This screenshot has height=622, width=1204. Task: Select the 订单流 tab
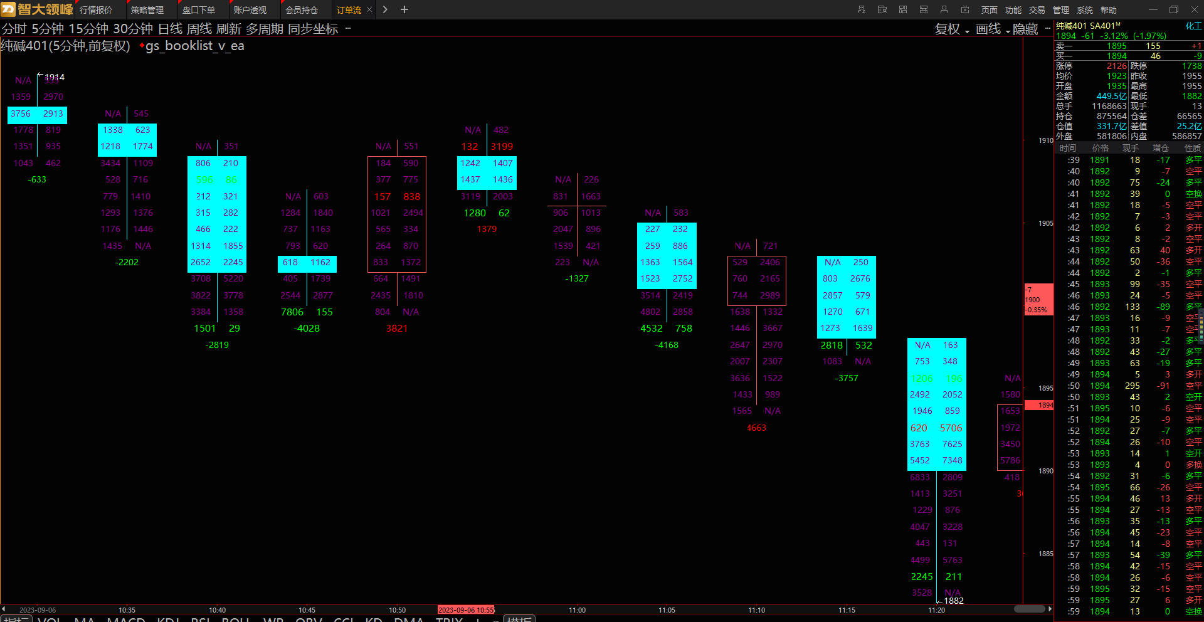pos(349,10)
